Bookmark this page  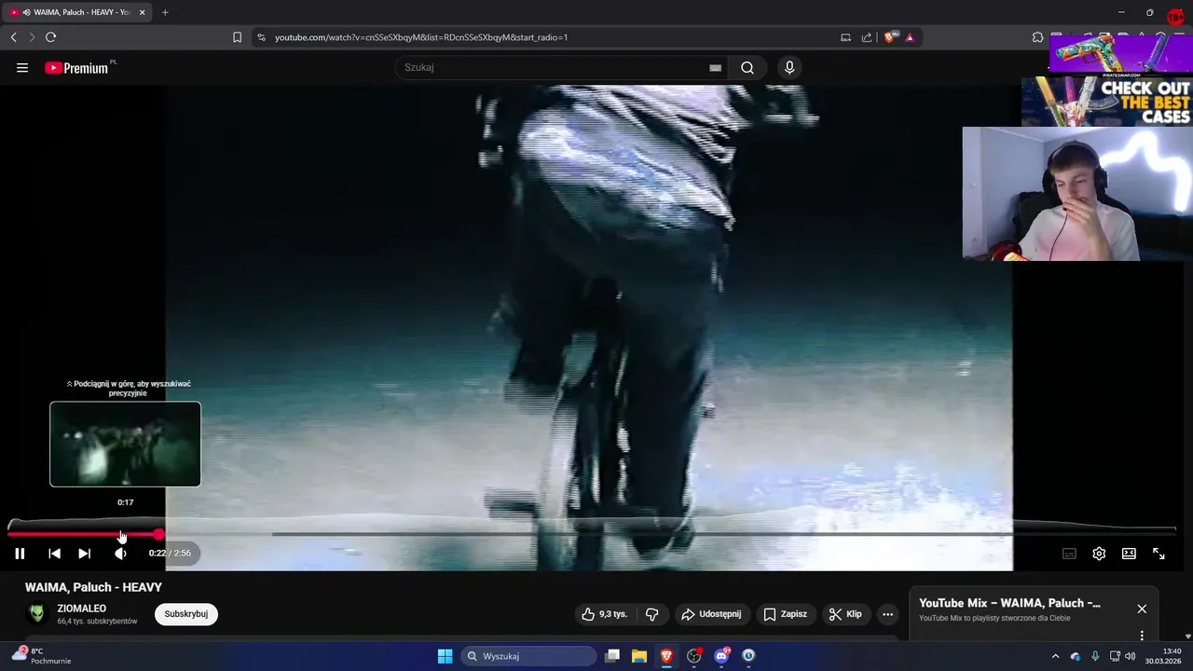pyautogui.click(x=237, y=37)
